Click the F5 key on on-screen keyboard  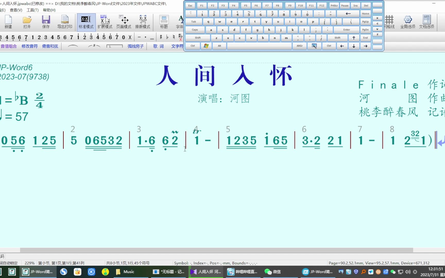pos(246,5)
